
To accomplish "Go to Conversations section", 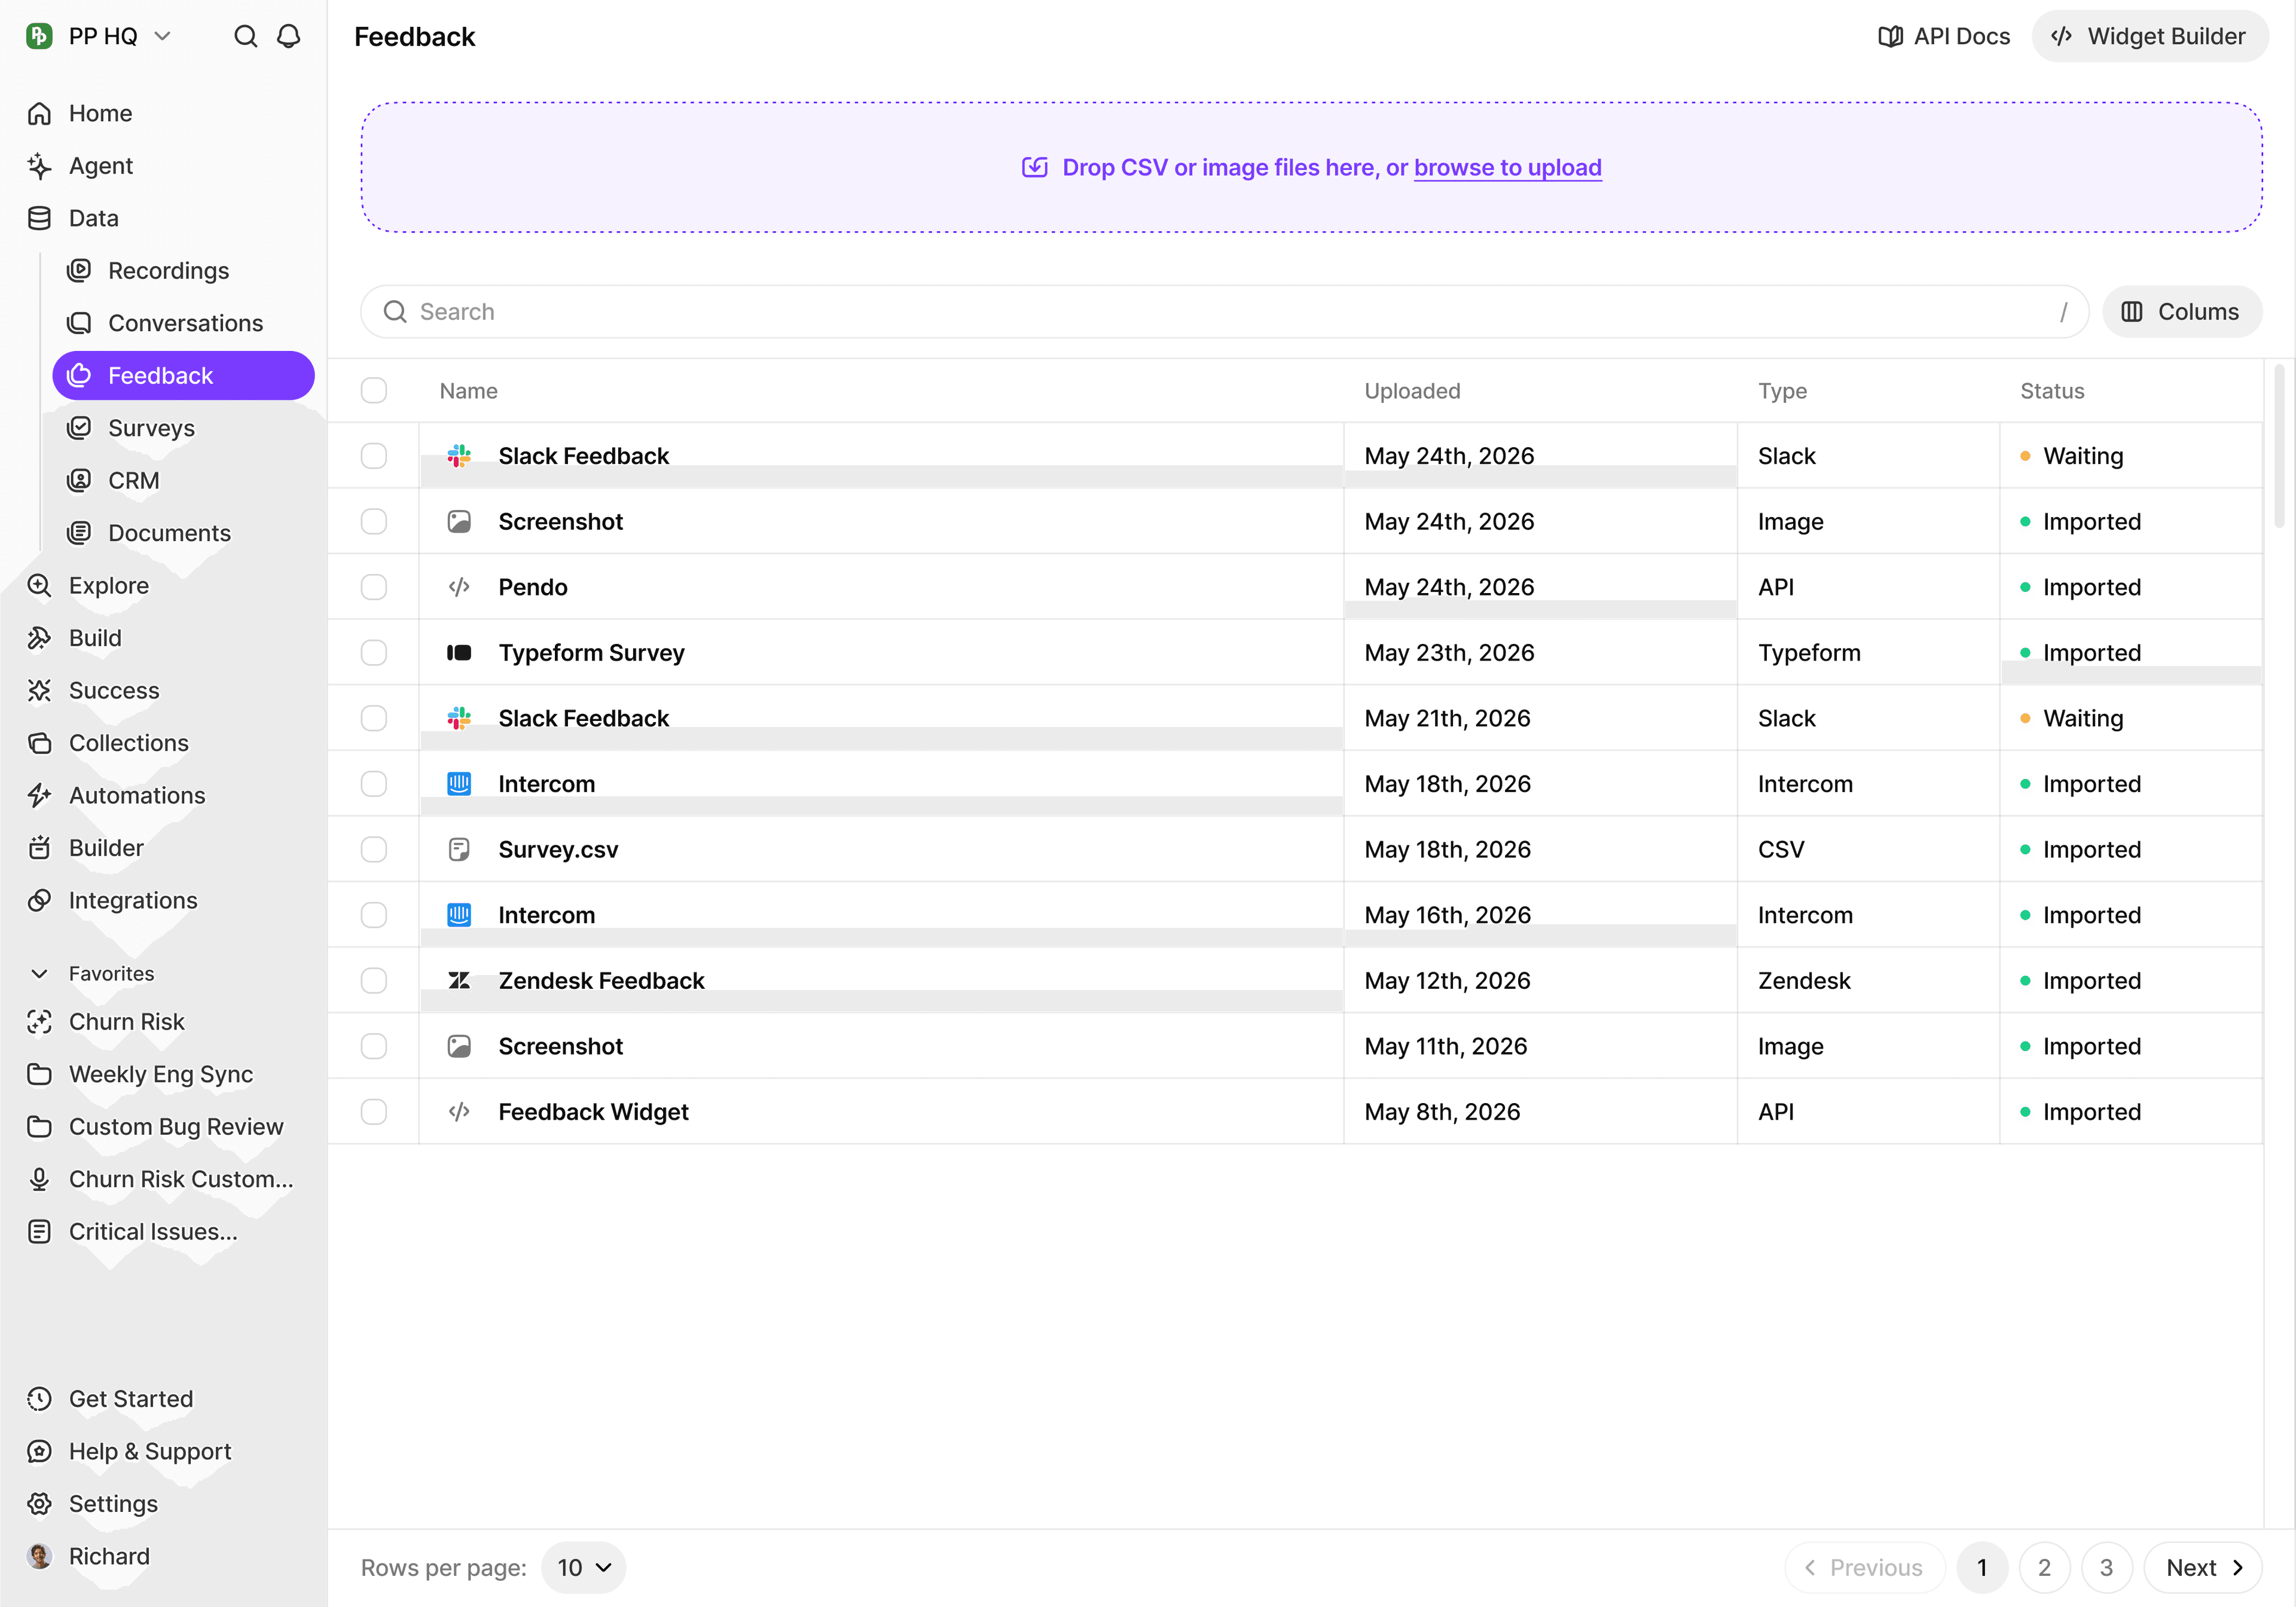I will pyautogui.click(x=186, y=323).
